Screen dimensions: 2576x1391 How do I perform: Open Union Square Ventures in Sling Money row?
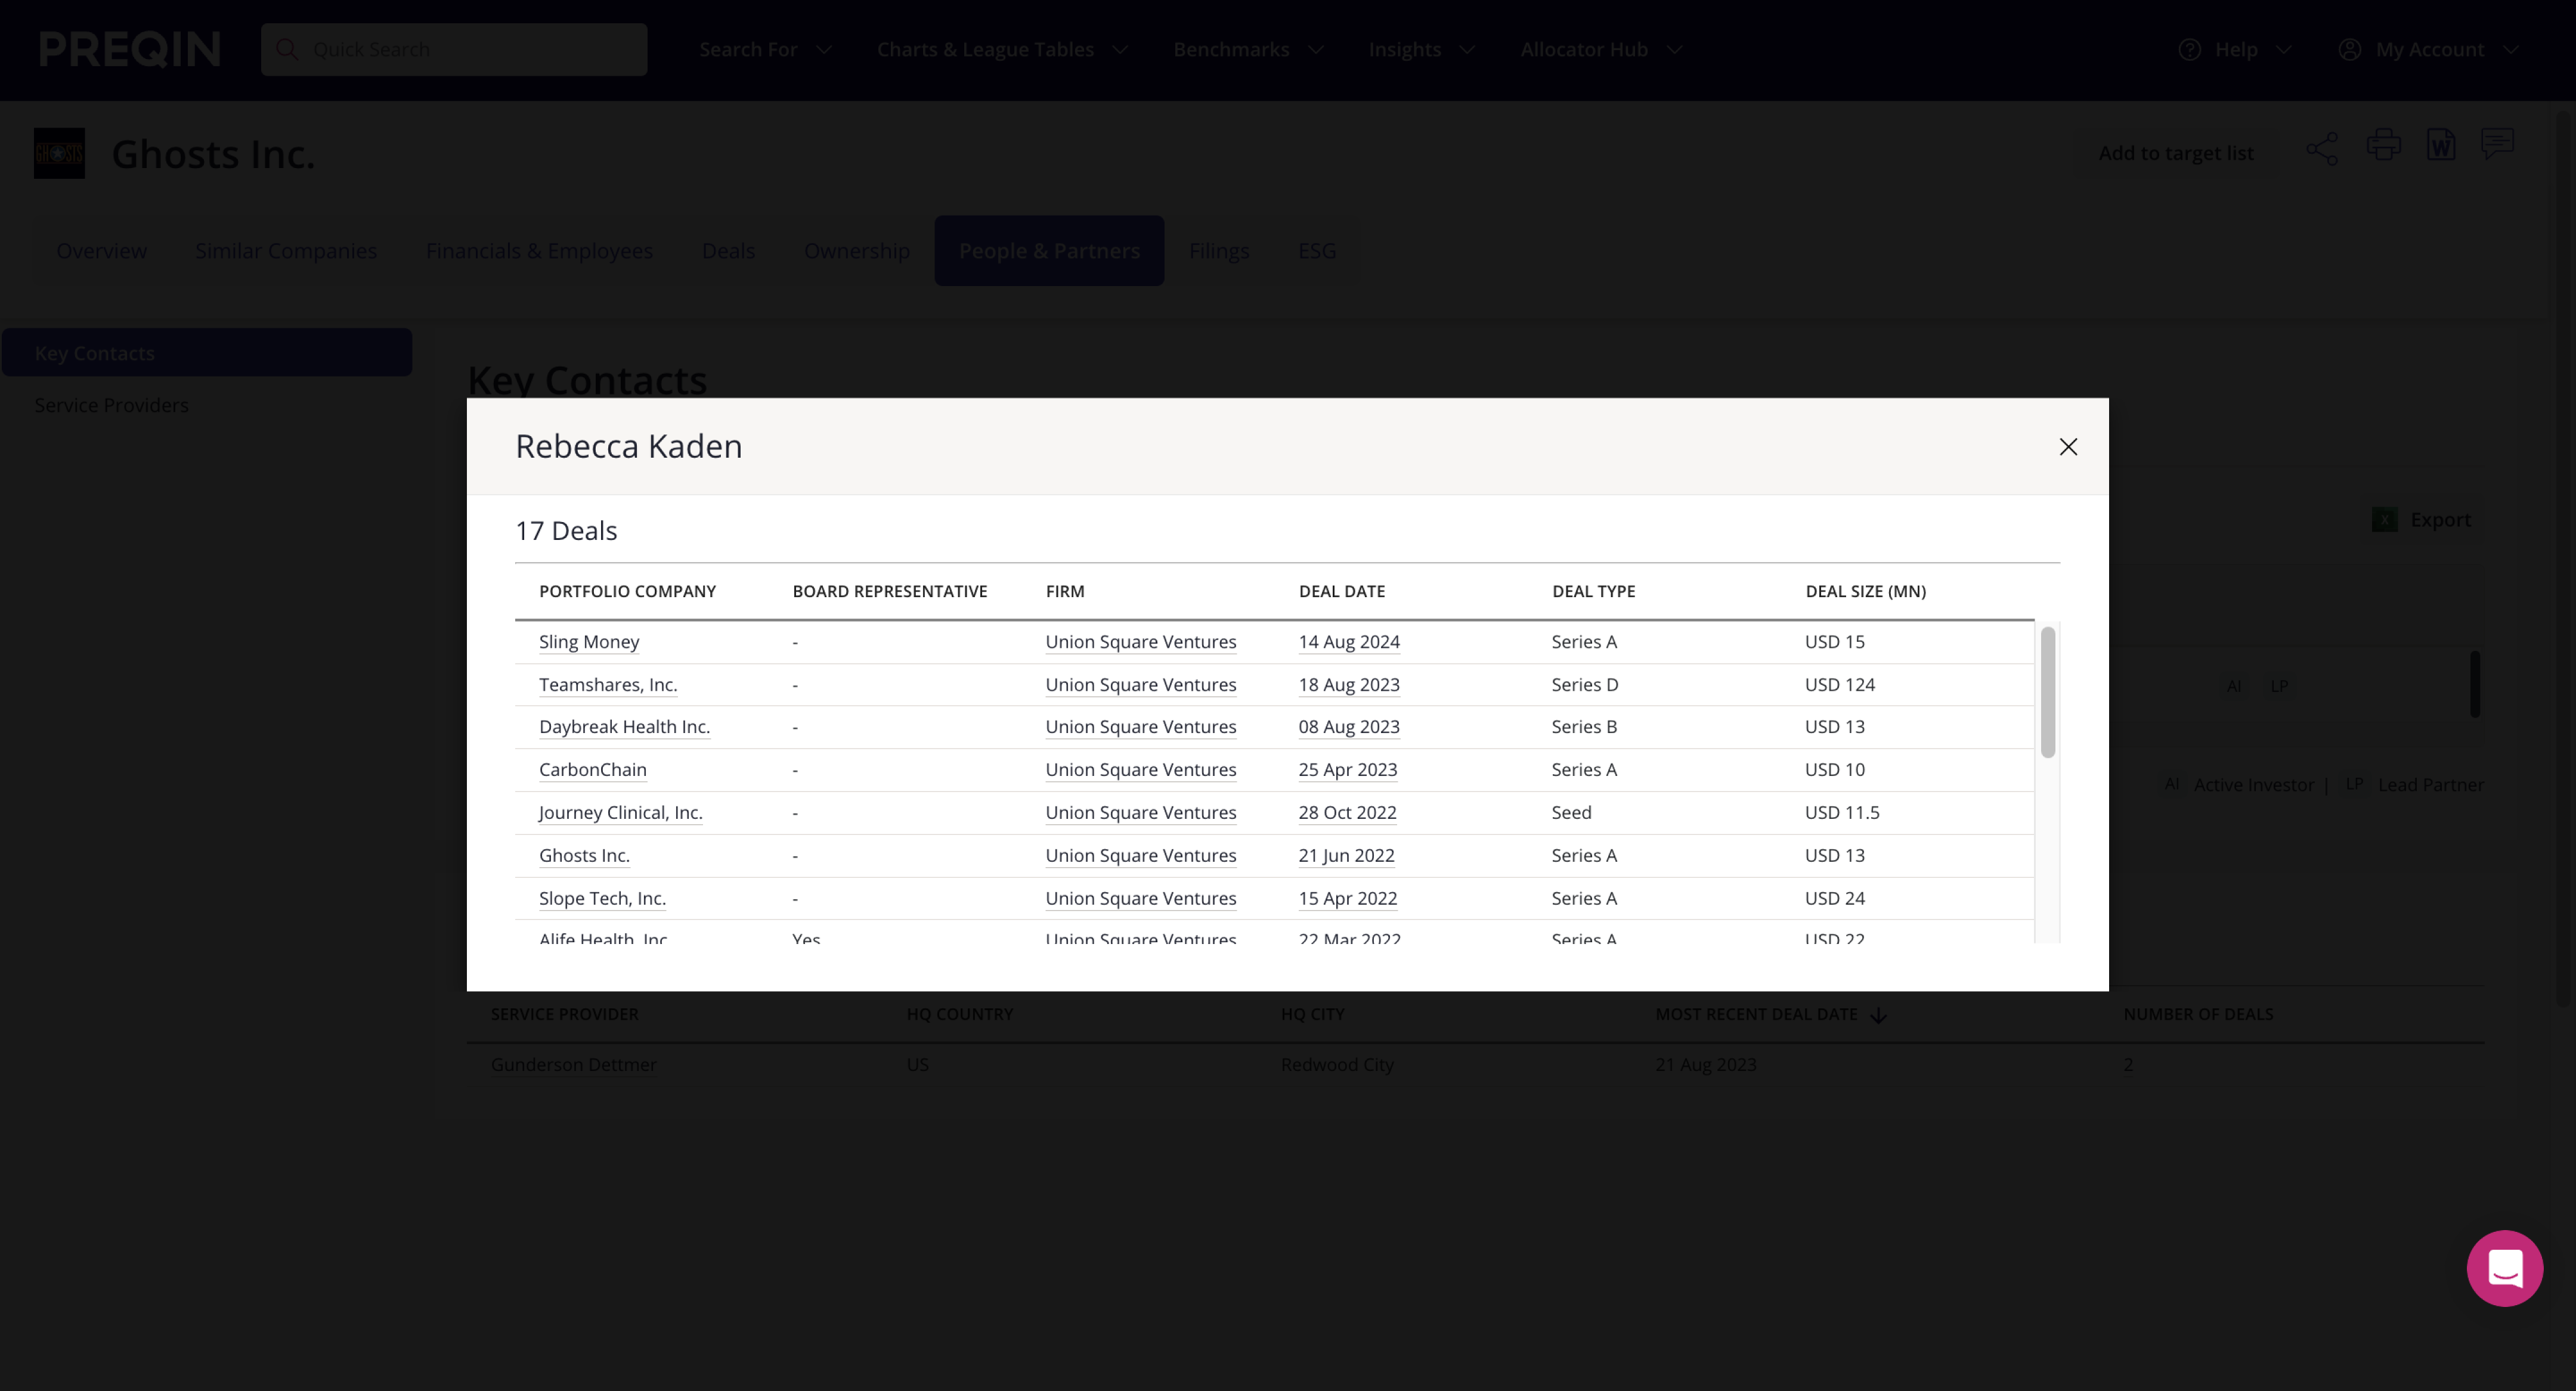click(1141, 641)
